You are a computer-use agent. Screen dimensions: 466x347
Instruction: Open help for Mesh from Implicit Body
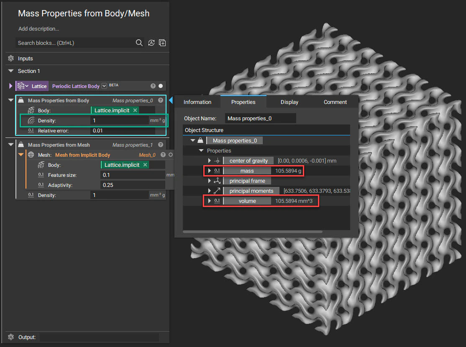[x=163, y=155]
